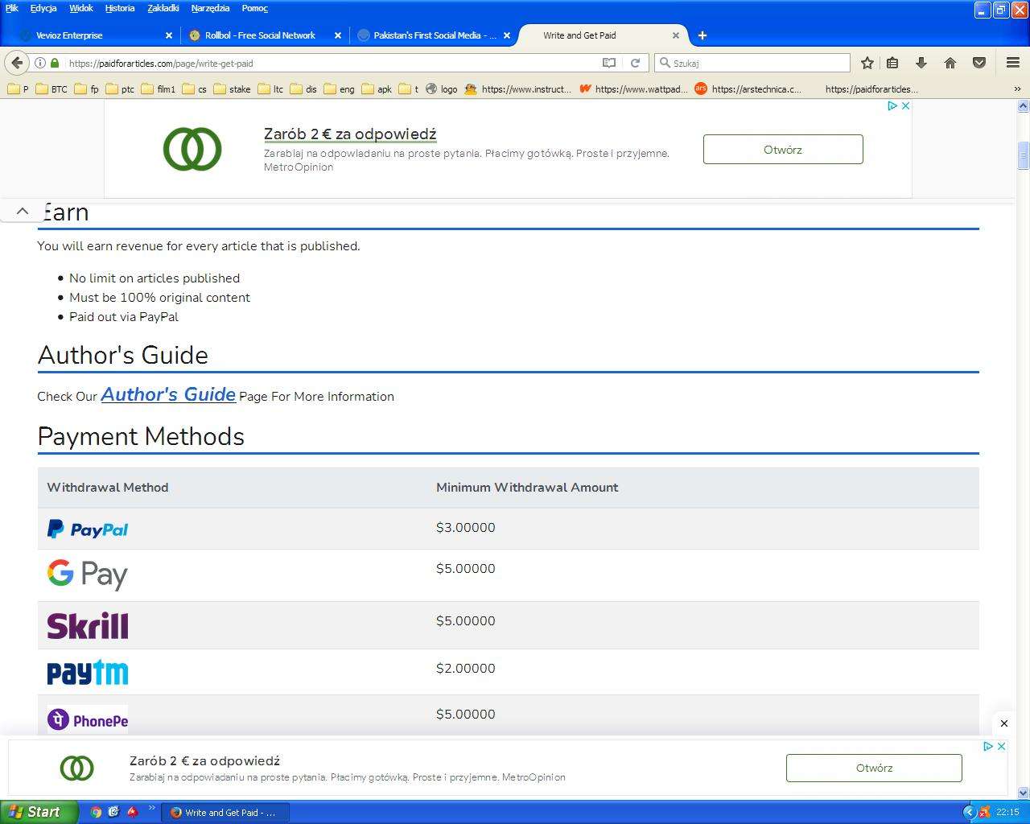Click the Google Pay logo
Image resolution: width=1030 pixels, height=824 pixels.
88,575
